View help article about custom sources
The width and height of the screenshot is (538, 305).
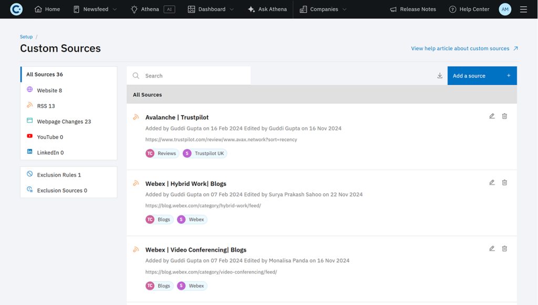point(460,48)
